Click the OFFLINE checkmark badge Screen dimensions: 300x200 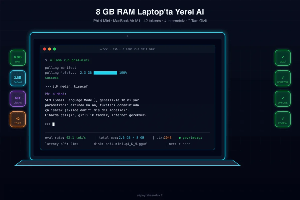pos(283,99)
